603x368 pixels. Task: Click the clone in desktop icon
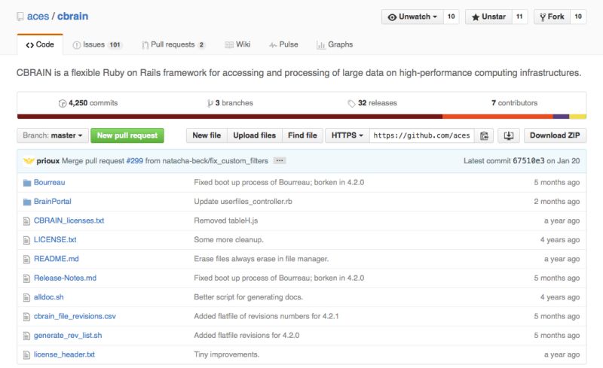508,135
